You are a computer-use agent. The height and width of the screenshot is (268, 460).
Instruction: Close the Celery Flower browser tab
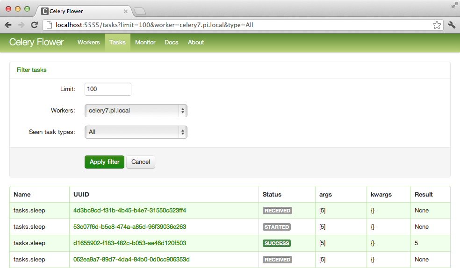(x=126, y=11)
